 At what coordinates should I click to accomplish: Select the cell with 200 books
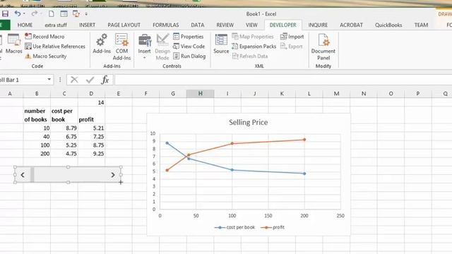click(37, 154)
